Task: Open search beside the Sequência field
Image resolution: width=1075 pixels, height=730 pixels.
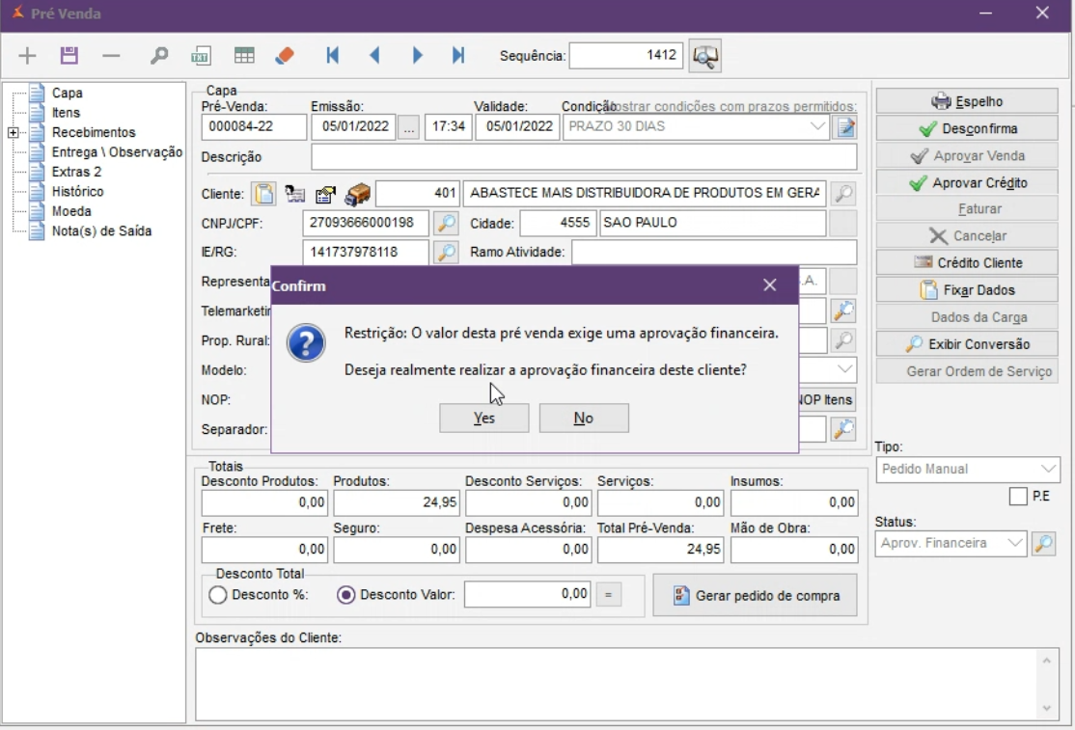Action: pyautogui.click(x=705, y=56)
